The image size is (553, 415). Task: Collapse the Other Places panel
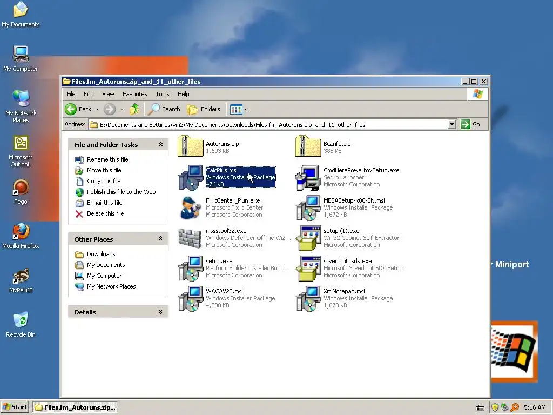tap(160, 238)
